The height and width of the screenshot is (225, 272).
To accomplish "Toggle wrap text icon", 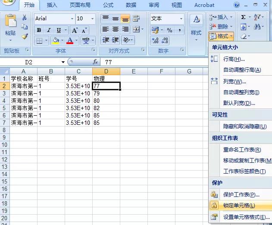I will click(136, 19).
